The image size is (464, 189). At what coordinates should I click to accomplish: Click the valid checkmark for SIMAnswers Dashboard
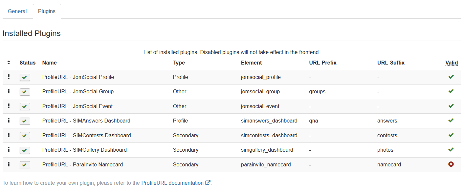click(x=451, y=120)
